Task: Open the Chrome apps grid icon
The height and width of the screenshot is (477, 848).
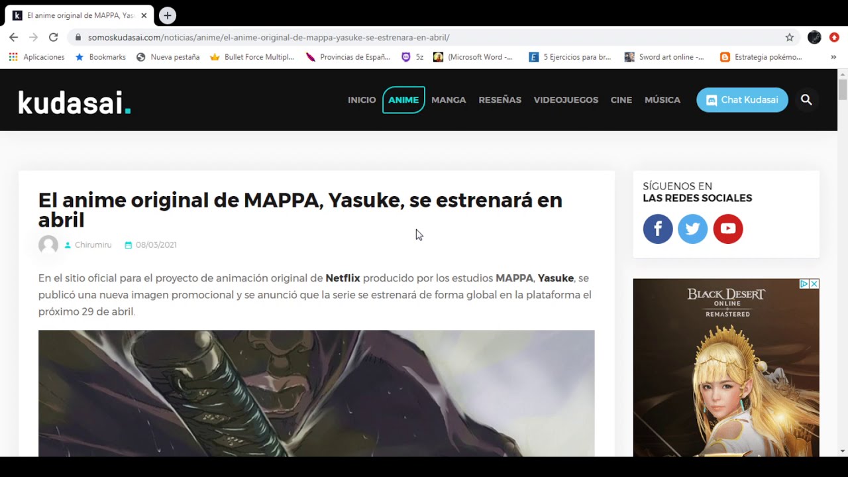Action: coord(12,57)
